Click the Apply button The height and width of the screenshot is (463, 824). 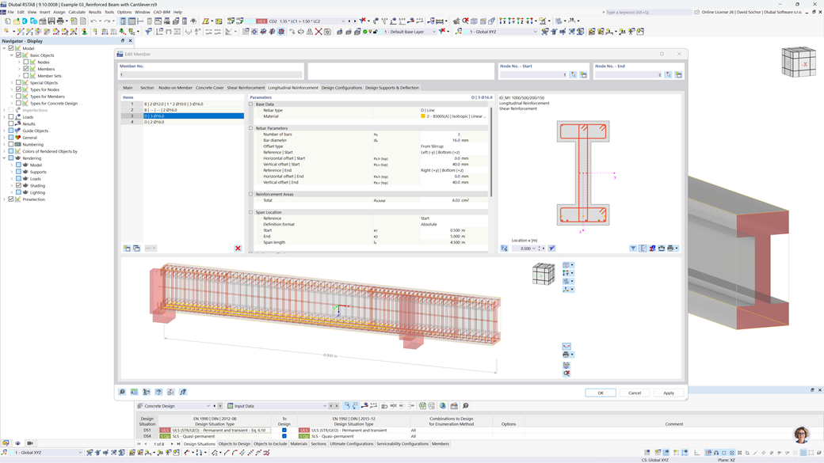669,393
